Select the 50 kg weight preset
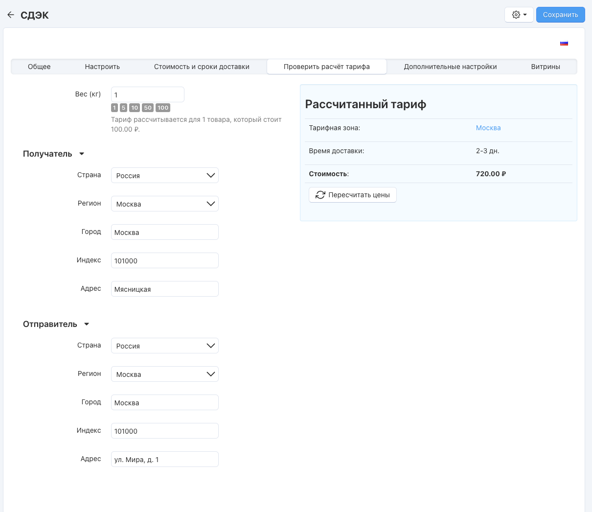Screen dimensions: 592x512 pos(148,108)
